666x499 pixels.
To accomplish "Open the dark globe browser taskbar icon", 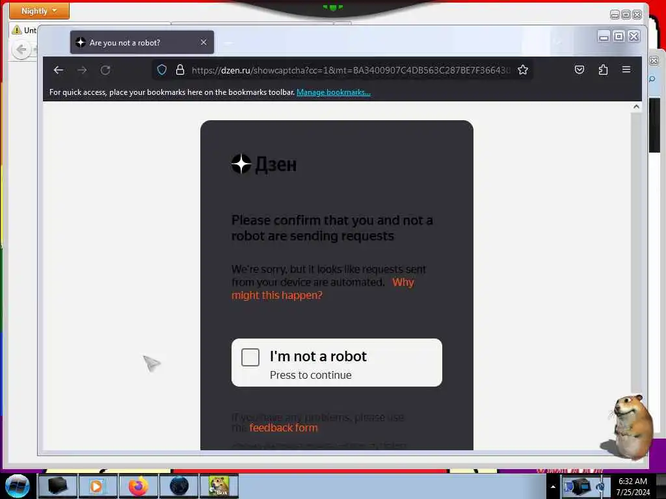I will (x=179, y=486).
